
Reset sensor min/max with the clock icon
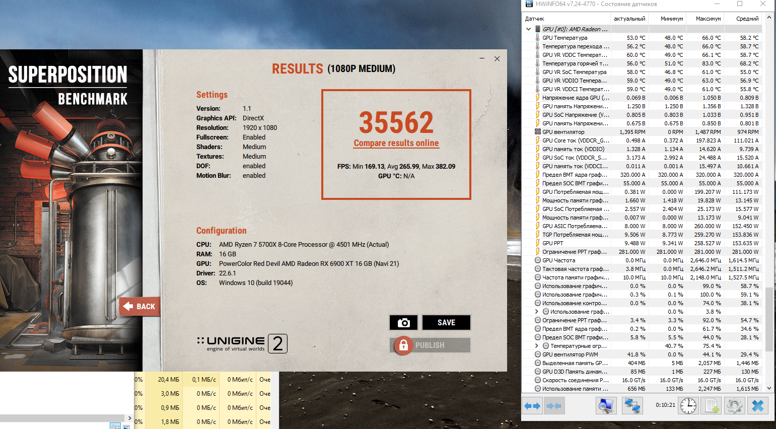tap(688, 405)
